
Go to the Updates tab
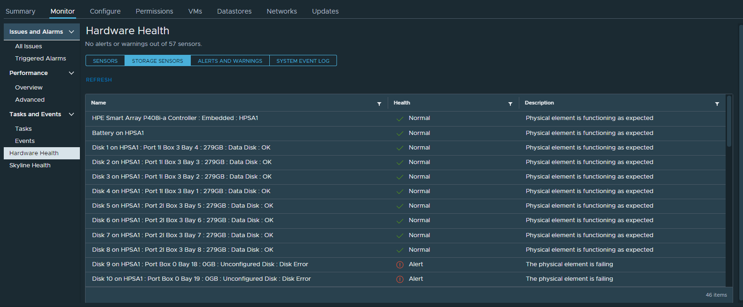[x=325, y=11]
